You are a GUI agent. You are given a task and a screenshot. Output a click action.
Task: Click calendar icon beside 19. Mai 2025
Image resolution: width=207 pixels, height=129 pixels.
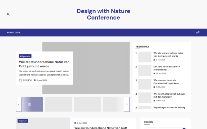[x=154, y=87]
